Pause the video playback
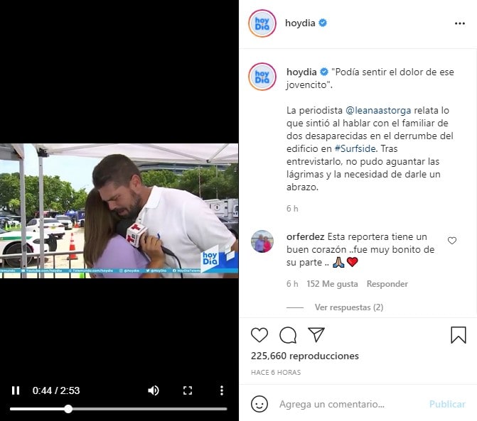The height and width of the screenshot is (421, 477). coord(16,390)
